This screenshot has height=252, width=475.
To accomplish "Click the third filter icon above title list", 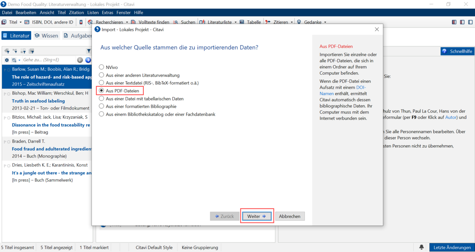I will (x=23, y=51).
